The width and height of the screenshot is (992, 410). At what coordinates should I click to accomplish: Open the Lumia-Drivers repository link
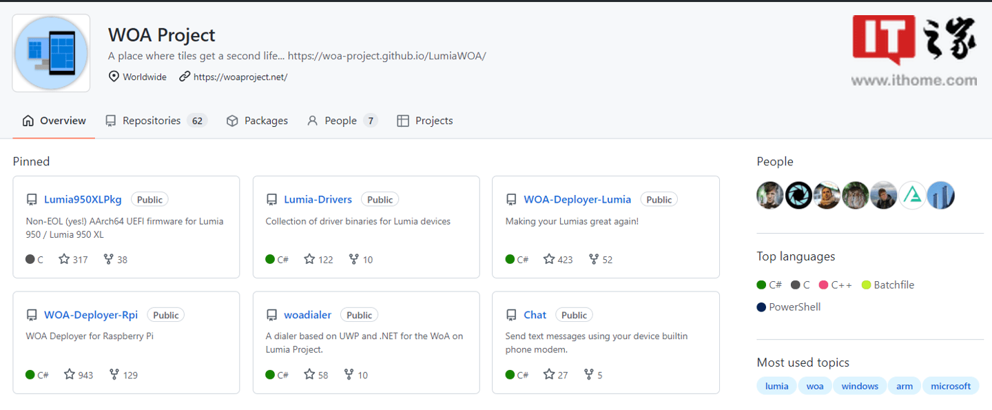(x=318, y=199)
